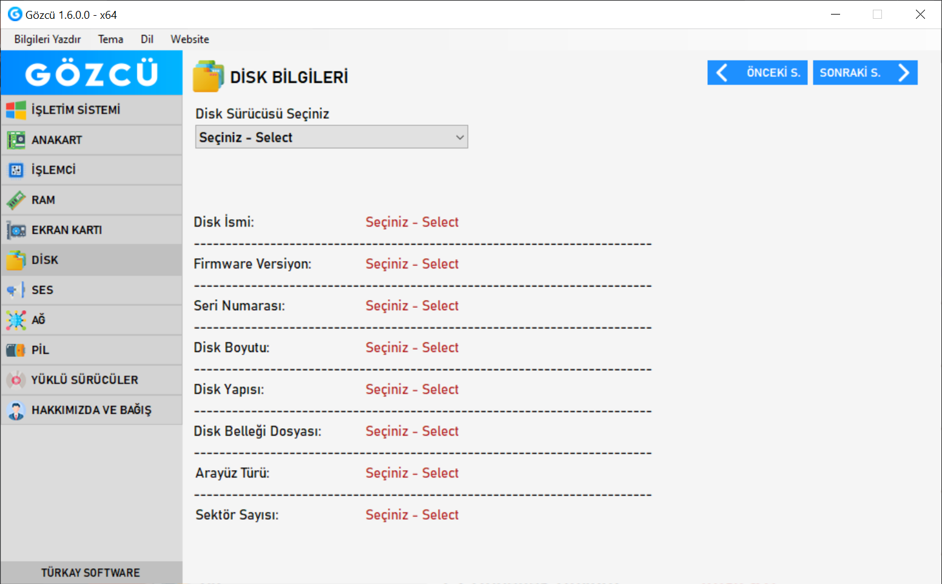Image resolution: width=942 pixels, height=584 pixels.
Task: Open RAM section via memory stick icon
Action: click(16, 200)
